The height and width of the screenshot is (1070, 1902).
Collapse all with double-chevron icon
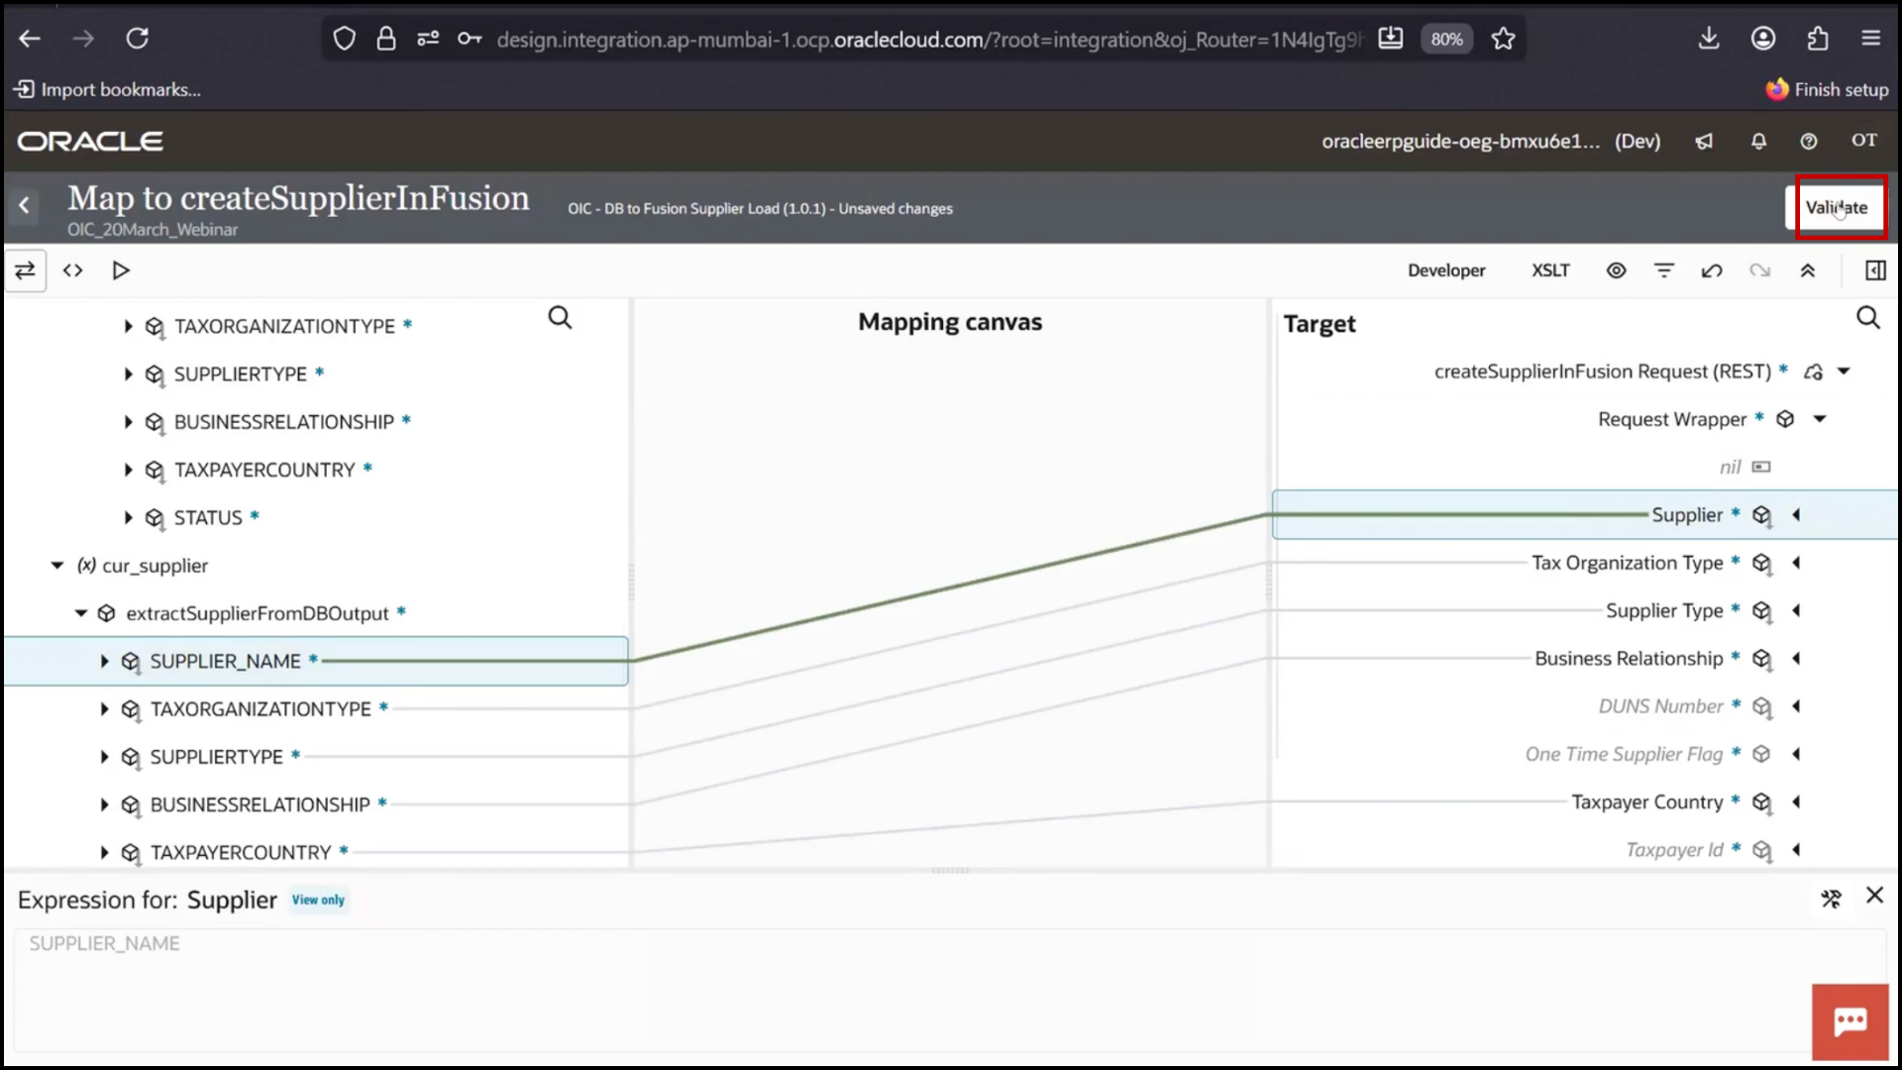coord(1807,270)
